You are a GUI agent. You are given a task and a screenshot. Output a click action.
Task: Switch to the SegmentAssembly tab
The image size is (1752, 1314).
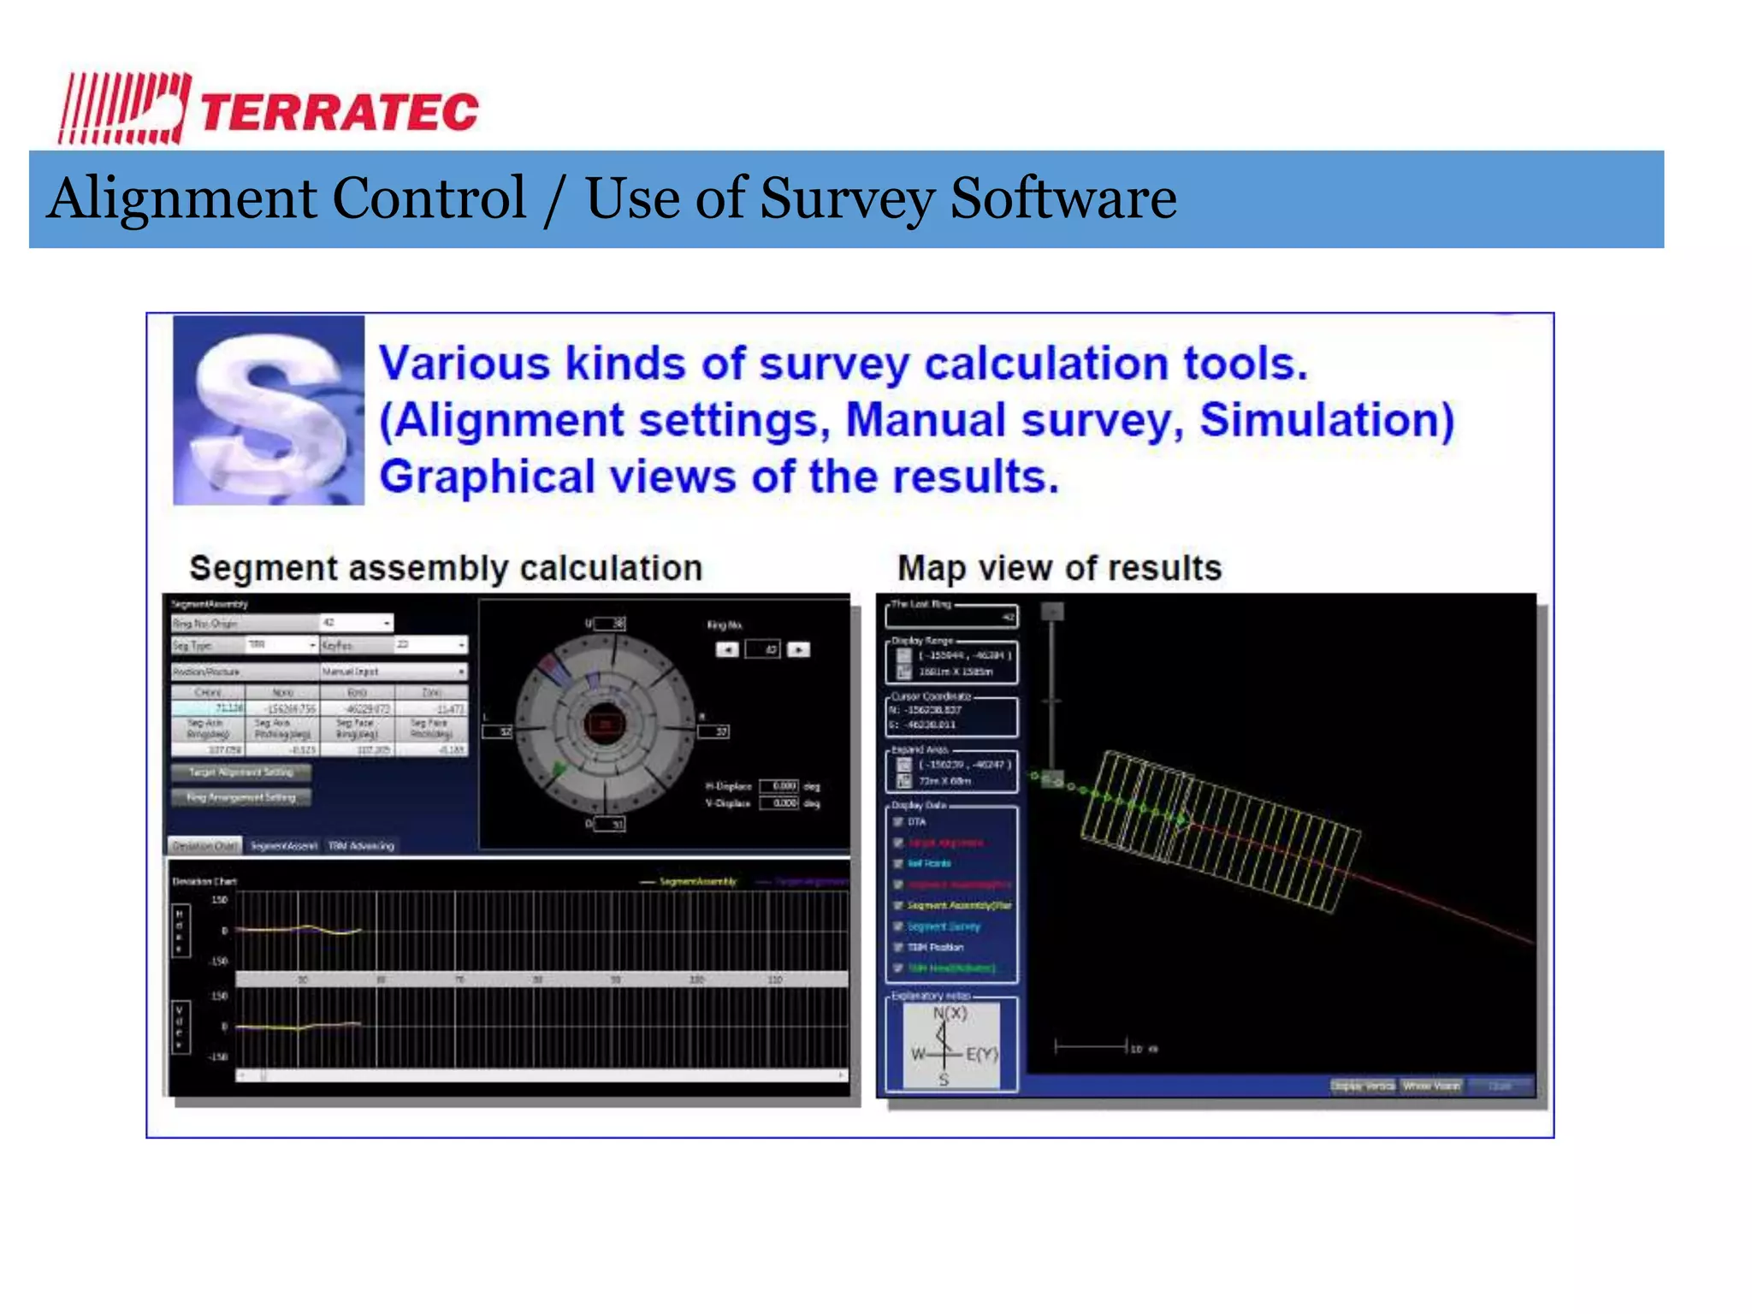tap(284, 846)
